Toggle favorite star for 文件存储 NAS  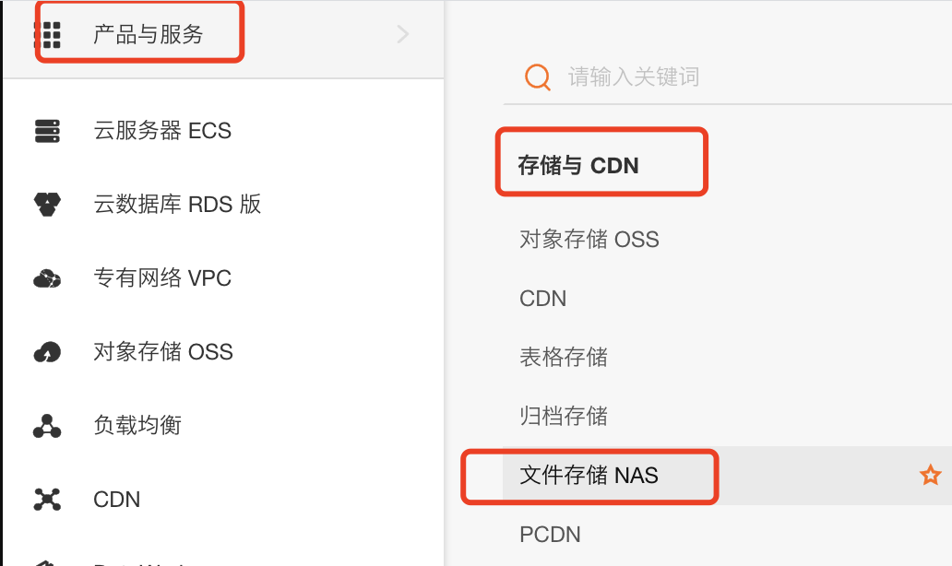tap(930, 476)
